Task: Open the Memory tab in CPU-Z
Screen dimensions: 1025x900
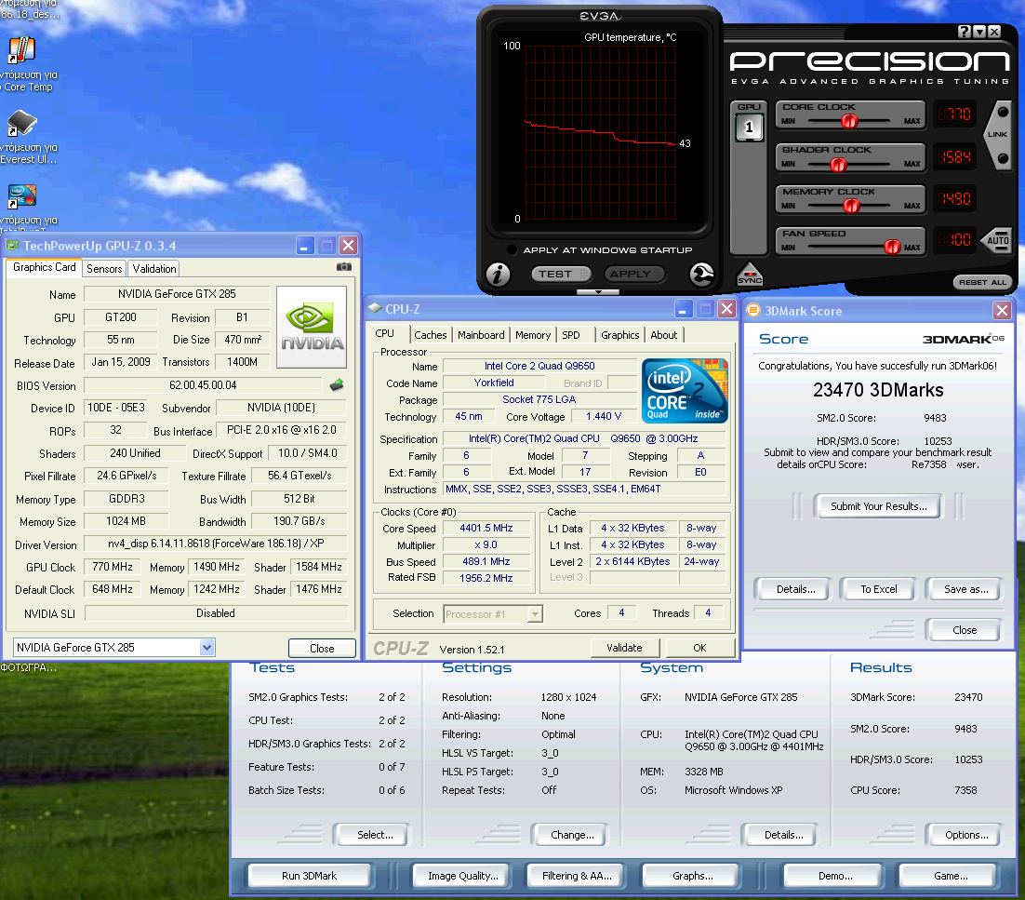Action: (533, 335)
